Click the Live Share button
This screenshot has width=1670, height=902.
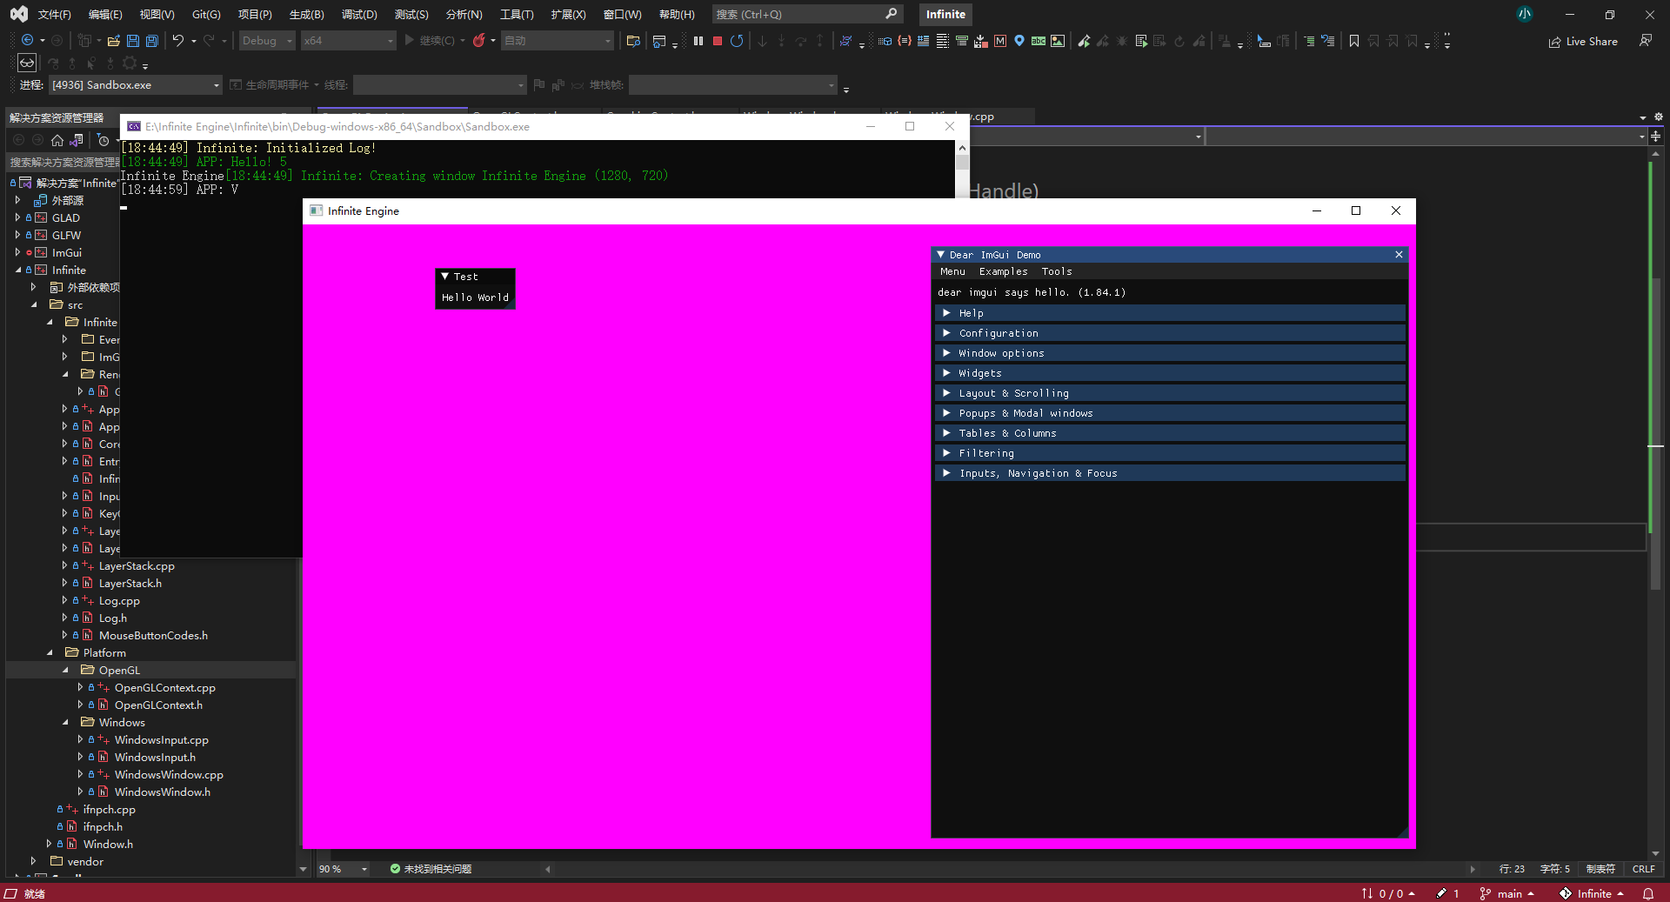tap(1583, 41)
